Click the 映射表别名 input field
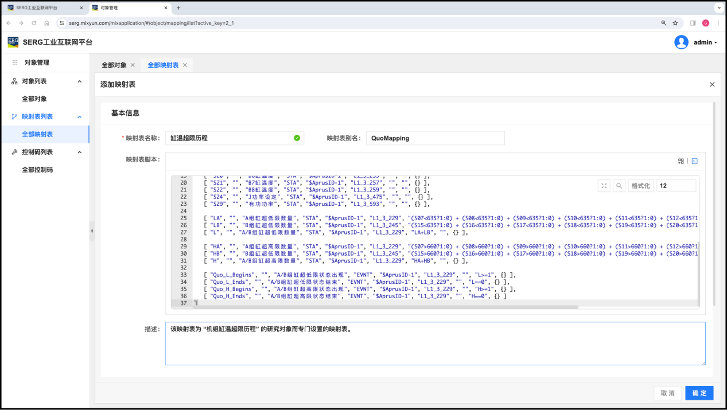 tap(435, 138)
